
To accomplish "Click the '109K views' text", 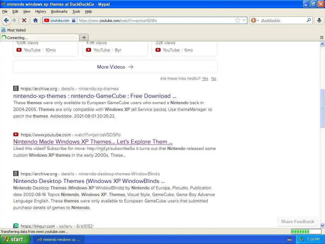I will [27, 43].
